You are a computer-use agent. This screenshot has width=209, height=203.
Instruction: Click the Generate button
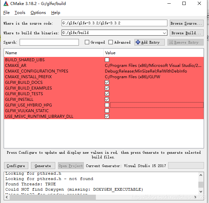[x=43, y=166]
